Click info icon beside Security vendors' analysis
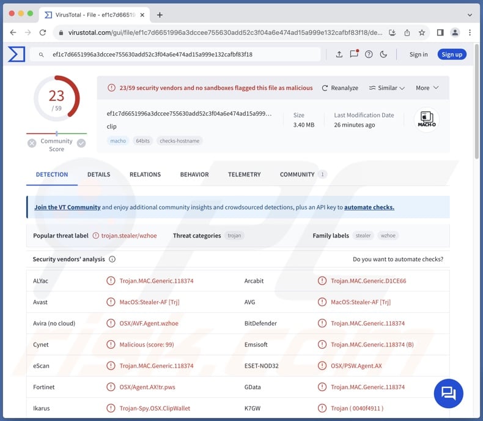 (112, 259)
